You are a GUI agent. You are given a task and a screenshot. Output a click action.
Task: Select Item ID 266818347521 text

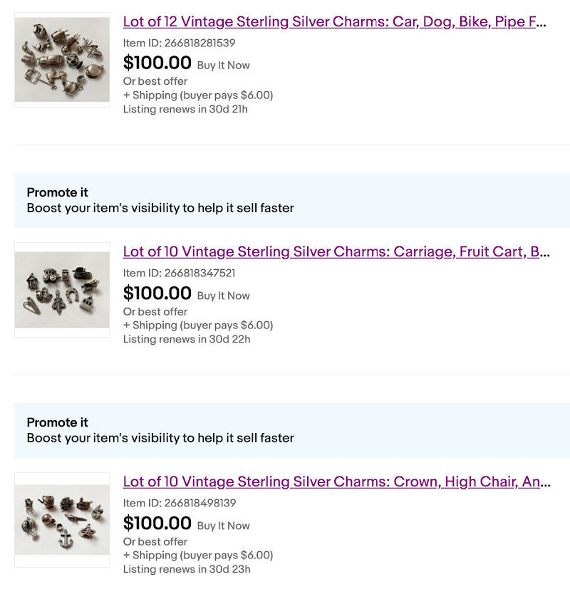point(179,273)
